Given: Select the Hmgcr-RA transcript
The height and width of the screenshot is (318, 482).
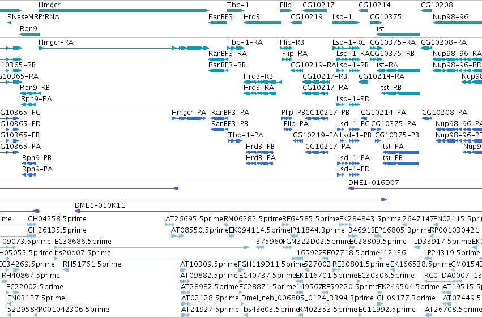Looking at the screenshot, I should 123,48.
